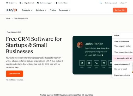Select View association history
Image resolution: width=133 pixels, height=96 pixels.
tap(124, 52)
